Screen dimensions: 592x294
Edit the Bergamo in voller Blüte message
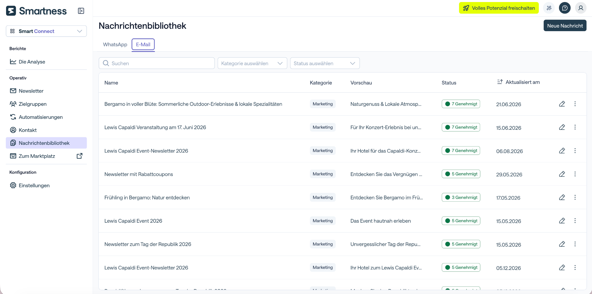click(x=562, y=104)
